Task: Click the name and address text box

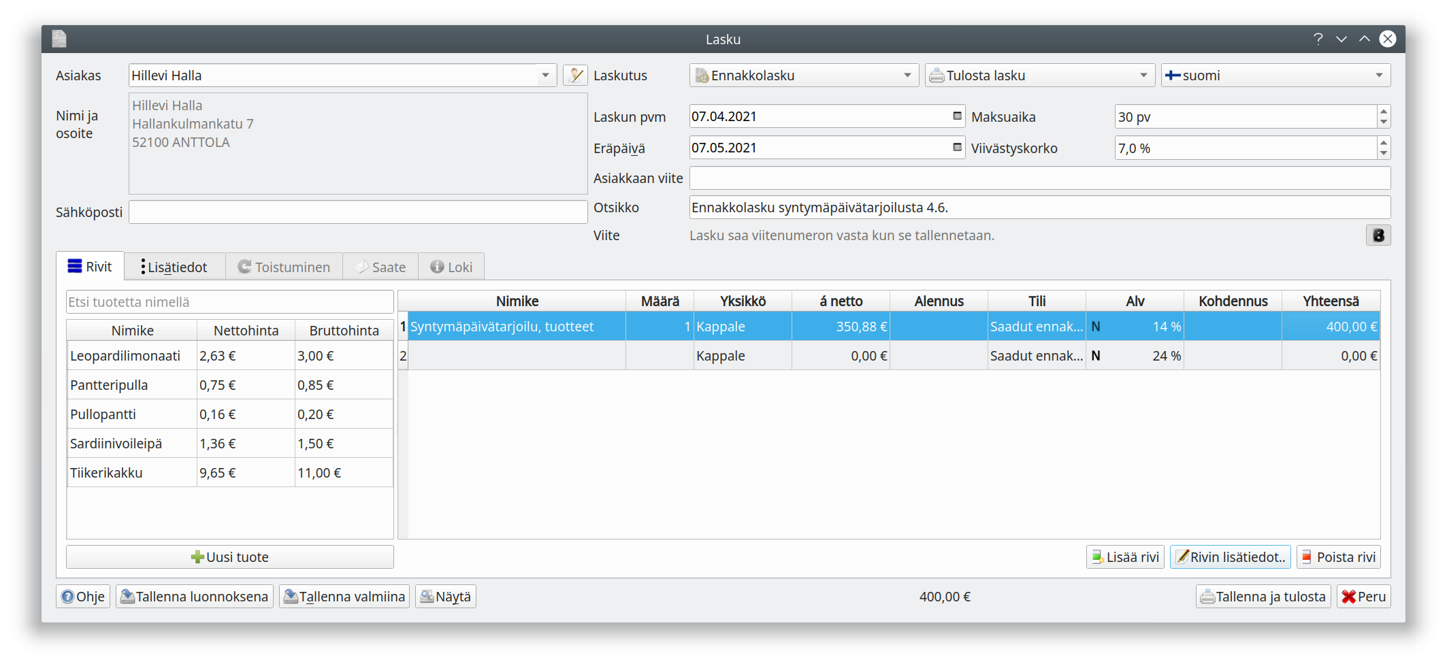Action: click(358, 144)
